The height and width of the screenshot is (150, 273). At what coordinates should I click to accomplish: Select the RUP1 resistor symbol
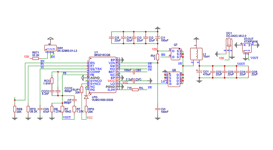click(x=82, y=90)
